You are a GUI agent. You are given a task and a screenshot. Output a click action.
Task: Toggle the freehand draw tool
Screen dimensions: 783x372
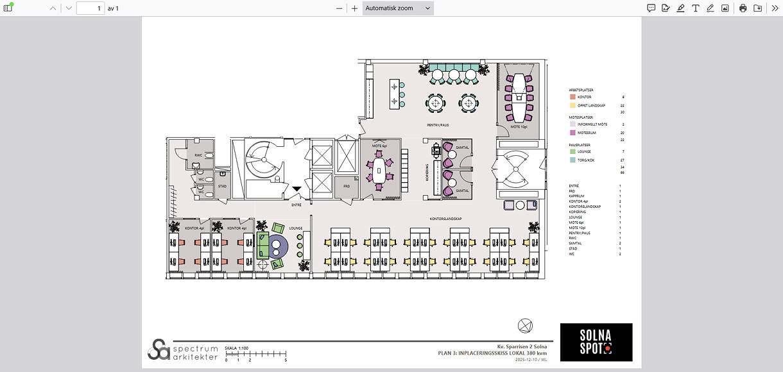[710, 8]
